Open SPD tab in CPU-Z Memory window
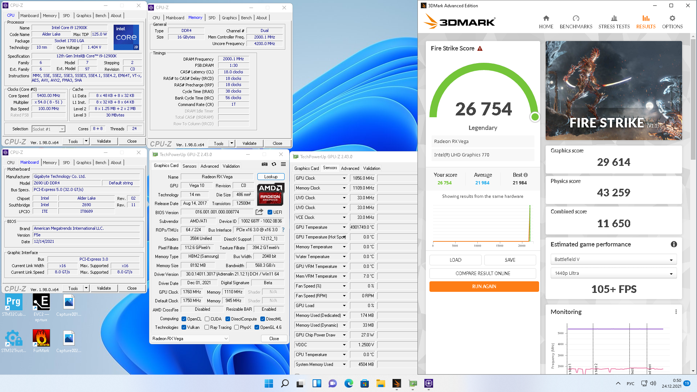The height and width of the screenshot is (392, 697). click(x=212, y=18)
